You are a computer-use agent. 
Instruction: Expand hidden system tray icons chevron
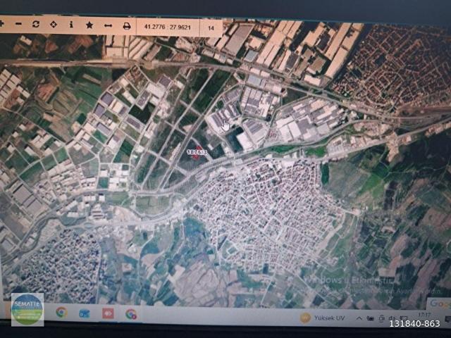[359, 318]
